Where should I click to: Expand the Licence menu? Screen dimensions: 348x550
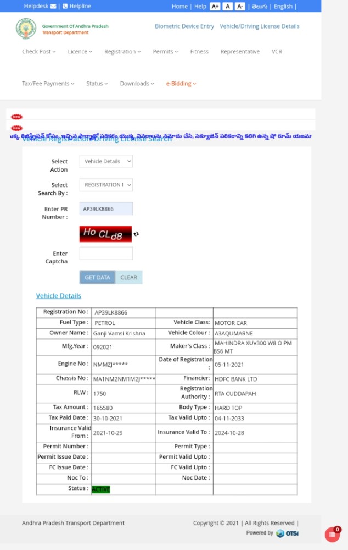tap(80, 52)
